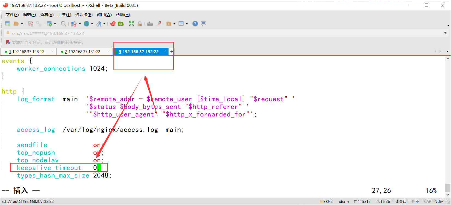Open the 工具(T) menu
The width and height of the screenshot is (451, 205).
pos(64,15)
